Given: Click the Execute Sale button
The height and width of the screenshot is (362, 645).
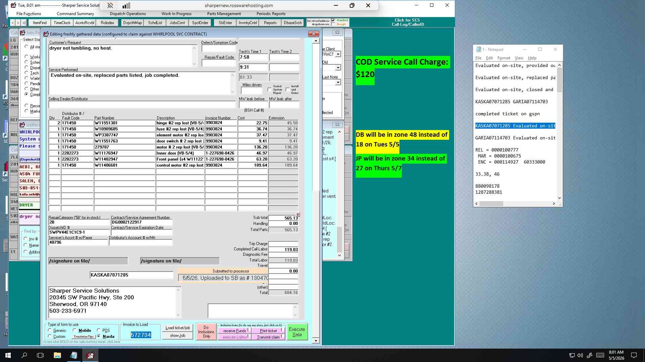Looking at the screenshot, I should pyautogui.click(x=297, y=332).
